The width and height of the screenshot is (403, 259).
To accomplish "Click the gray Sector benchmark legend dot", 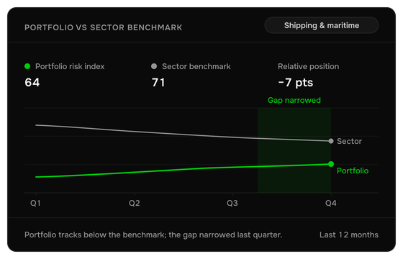I will pyautogui.click(x=154, y=66).
